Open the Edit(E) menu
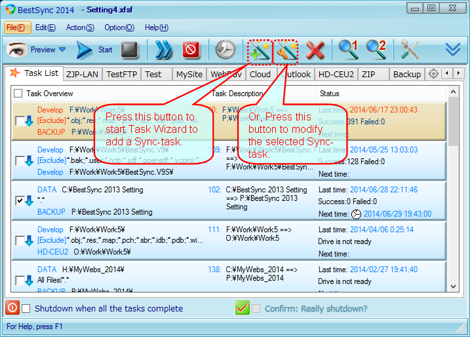The height and width of the screenshot is (337, 470). pyautogui.click(x=46, y=27)
